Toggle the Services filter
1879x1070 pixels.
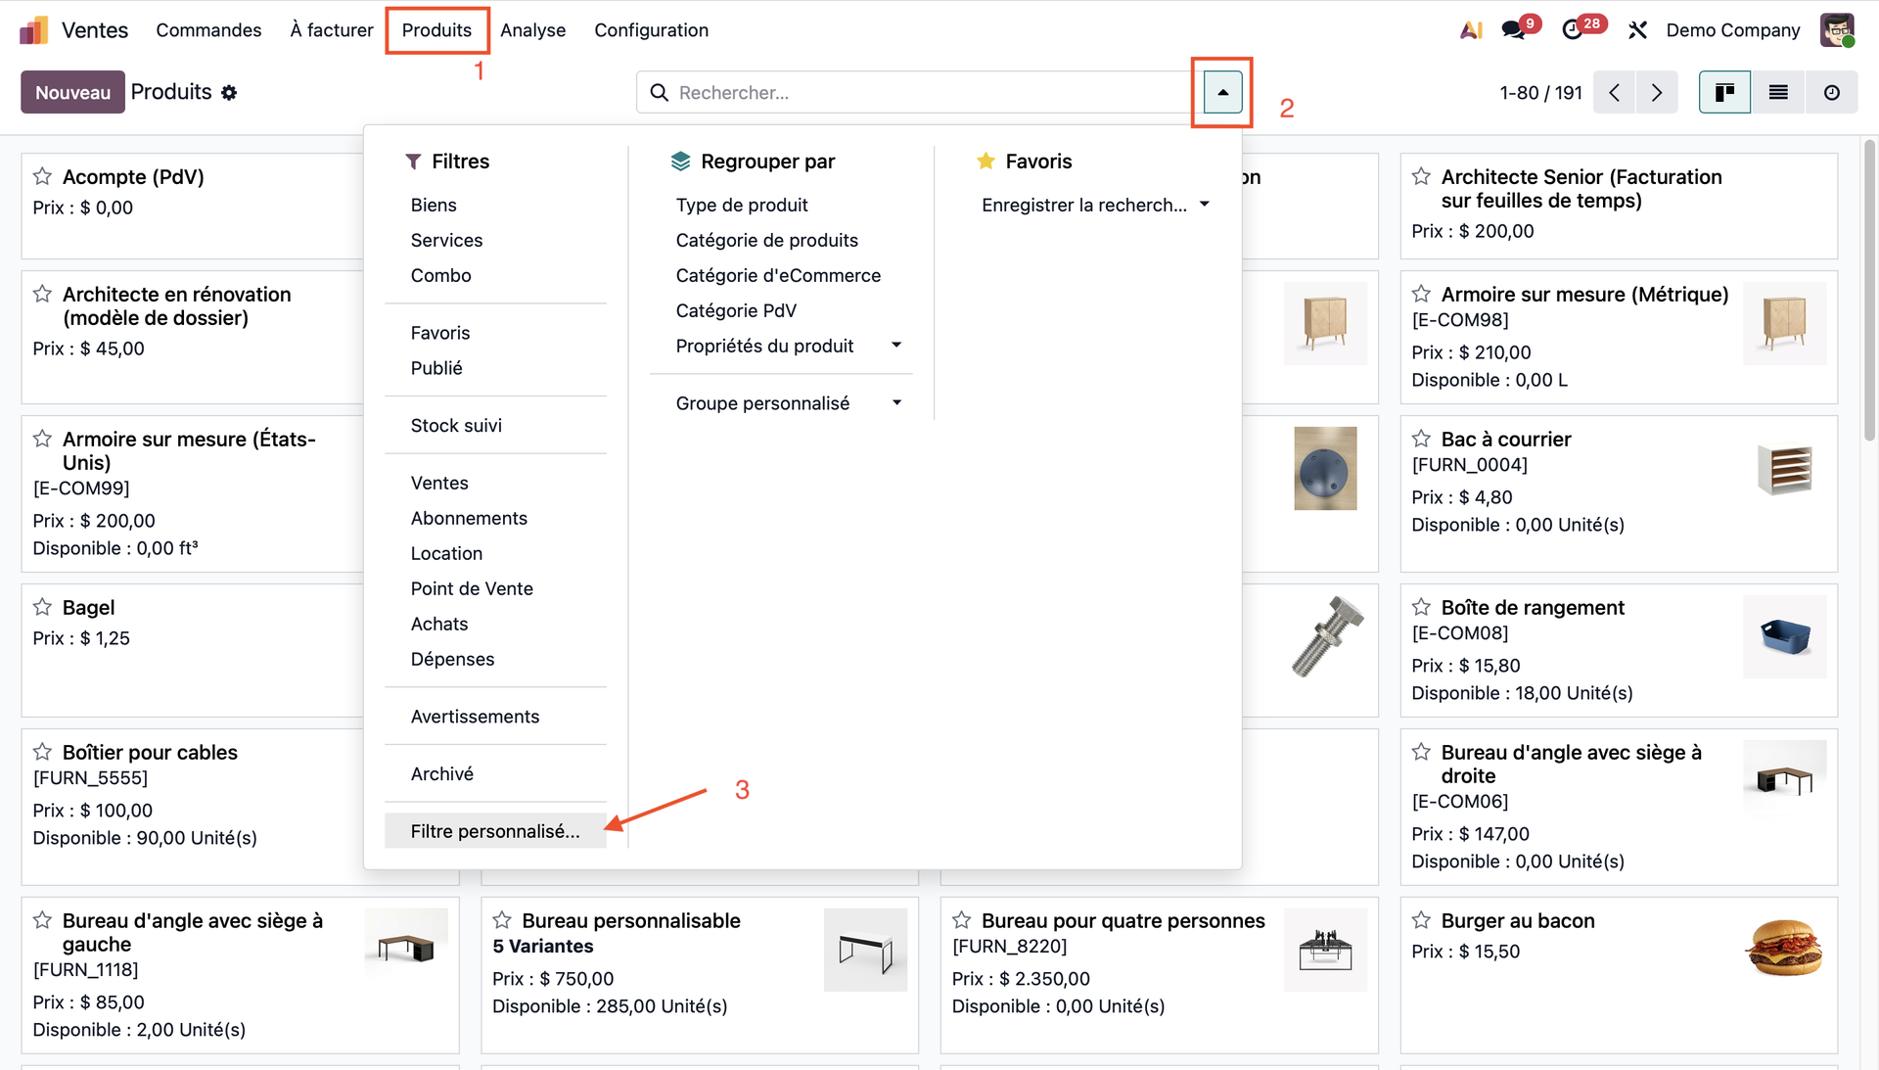446,240
